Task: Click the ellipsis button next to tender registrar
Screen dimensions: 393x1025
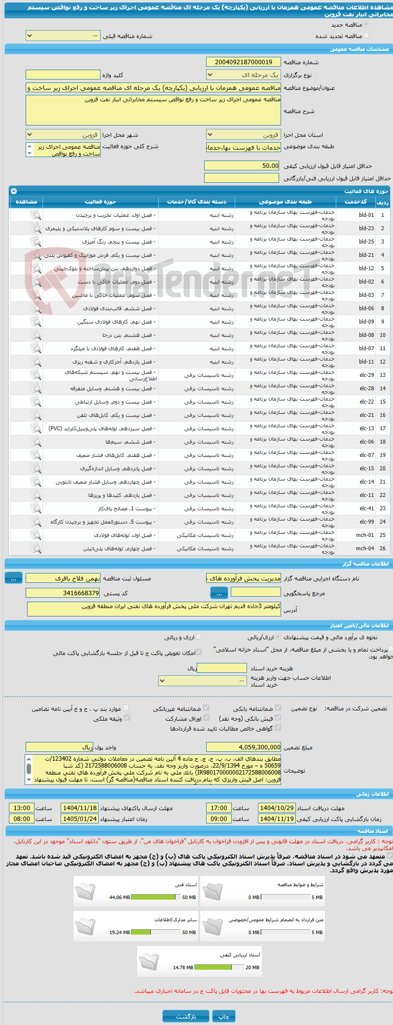Action: [x=14, y=578]
